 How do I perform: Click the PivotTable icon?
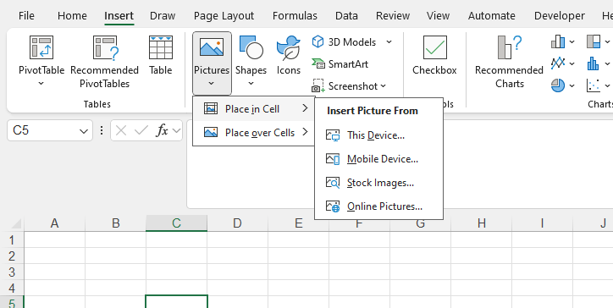tap(41, 47)
